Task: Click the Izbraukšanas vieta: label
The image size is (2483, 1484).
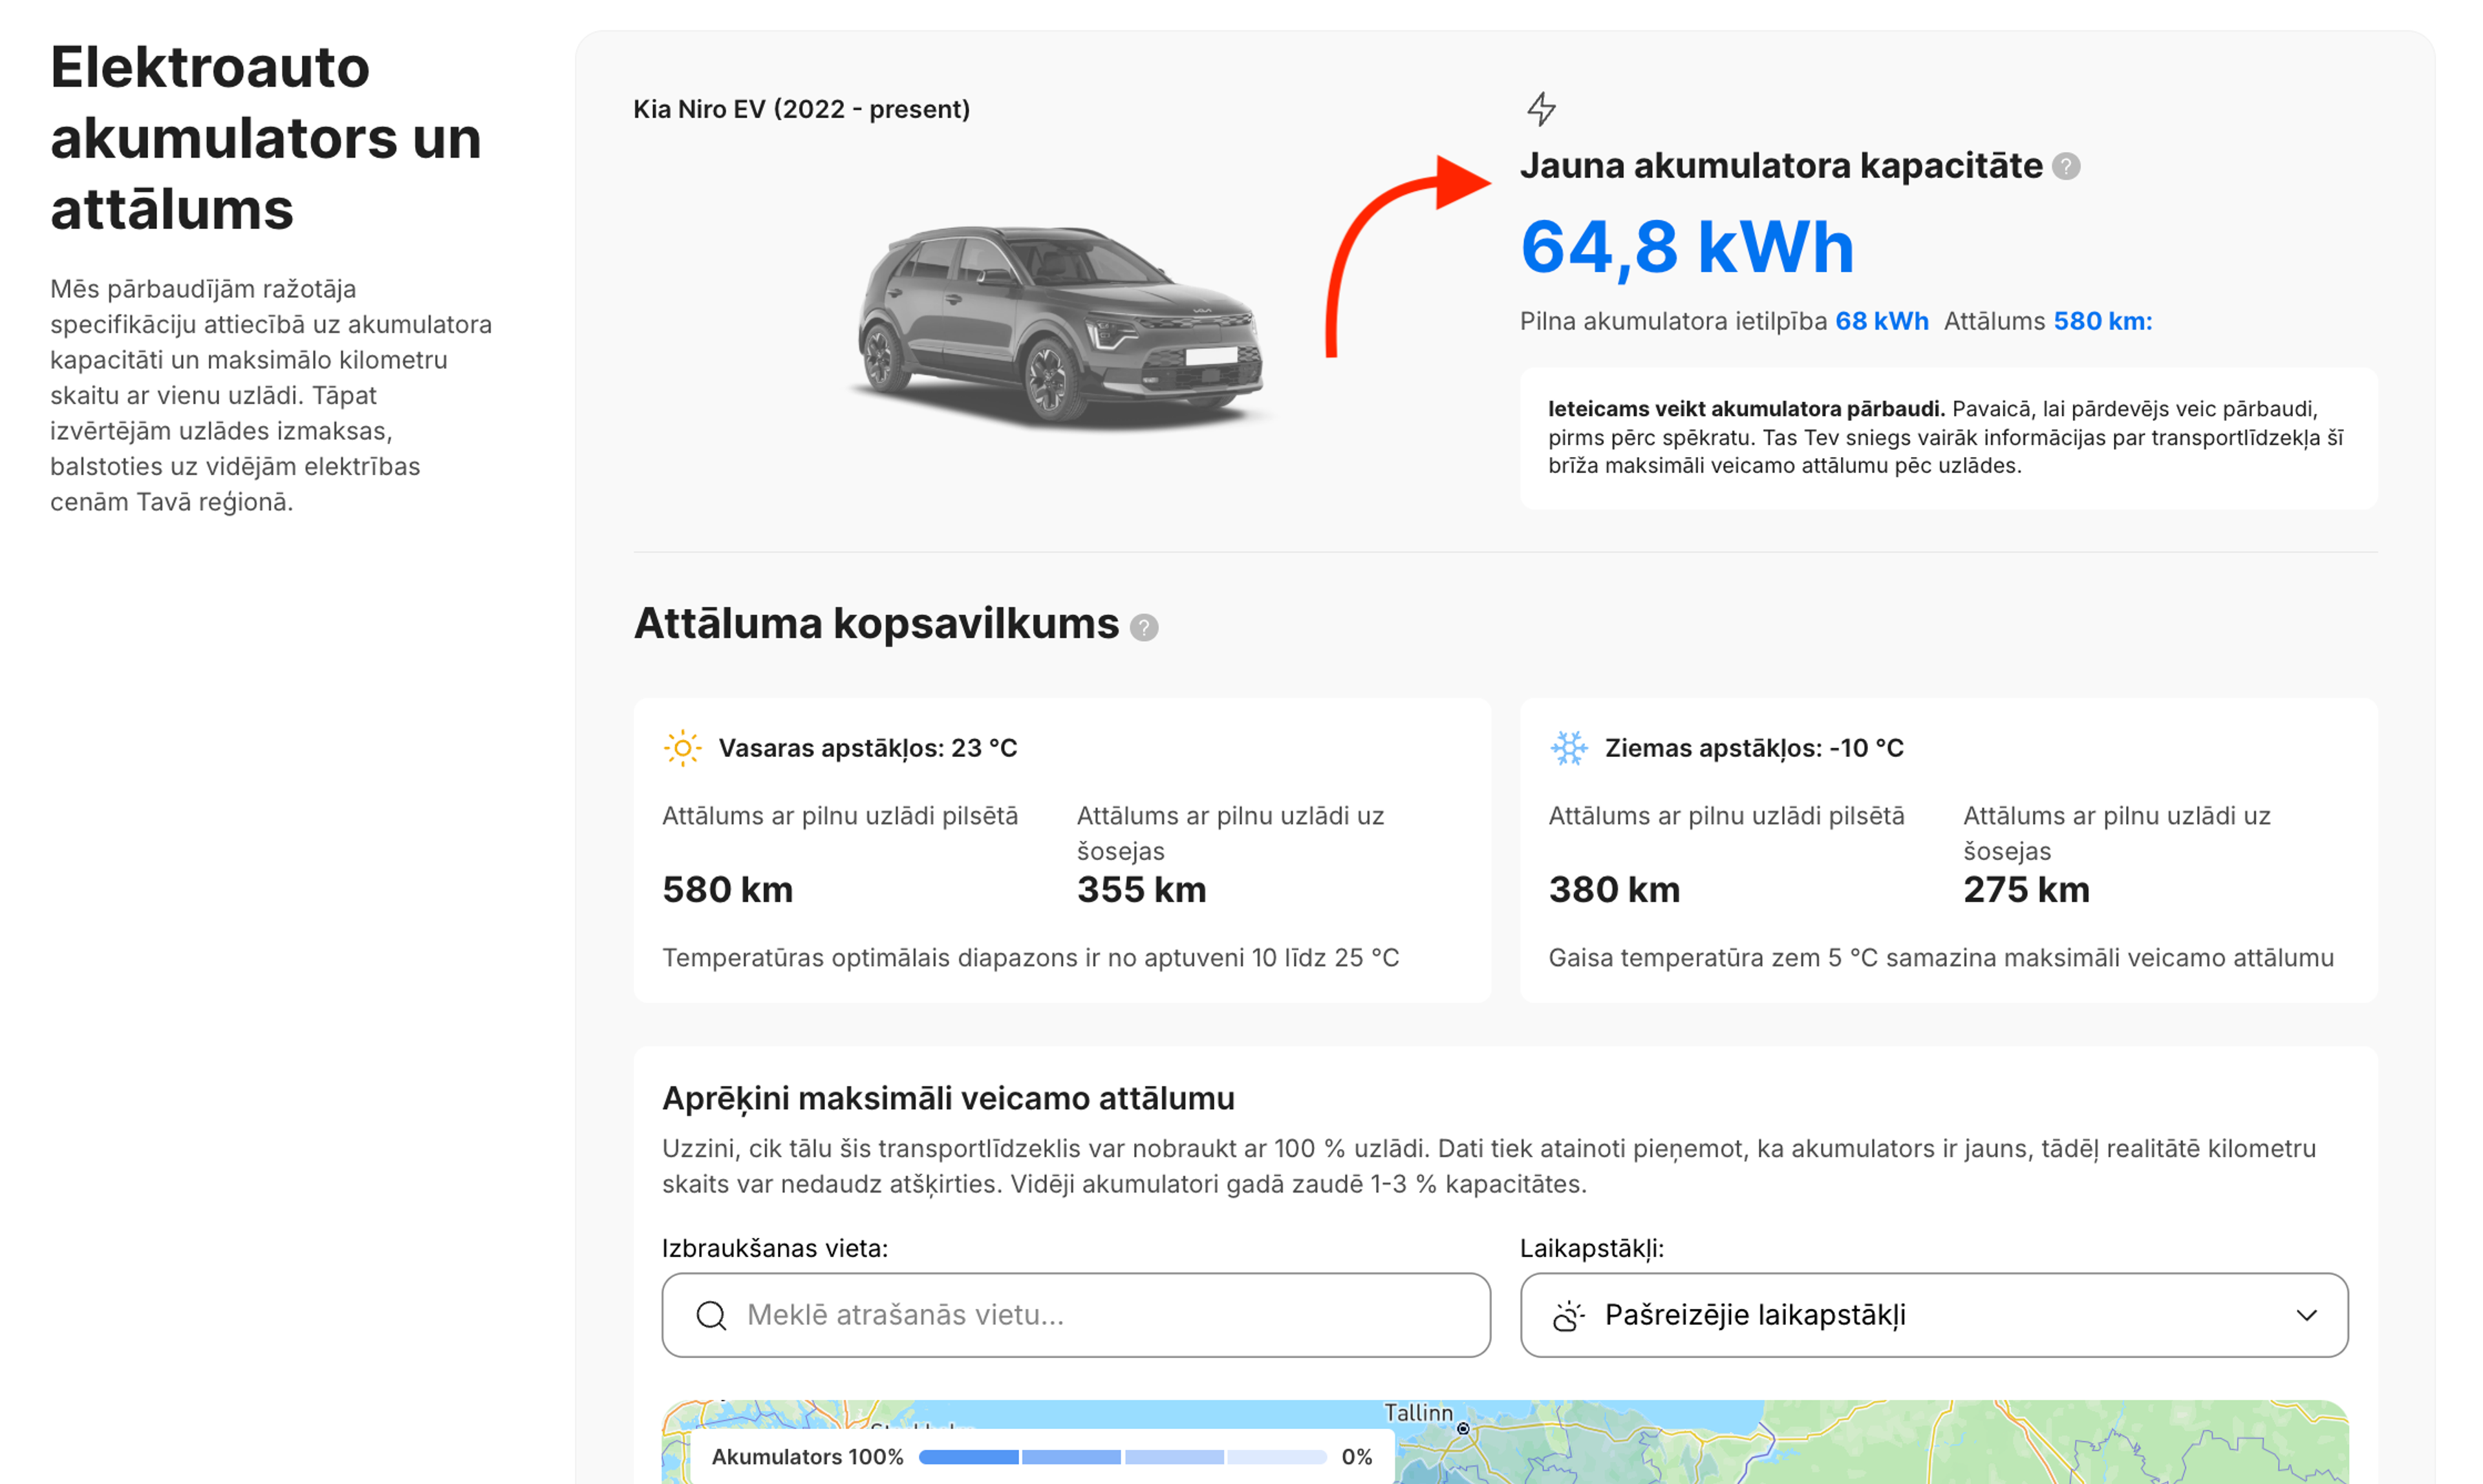Action: (x=774, y=1248)
